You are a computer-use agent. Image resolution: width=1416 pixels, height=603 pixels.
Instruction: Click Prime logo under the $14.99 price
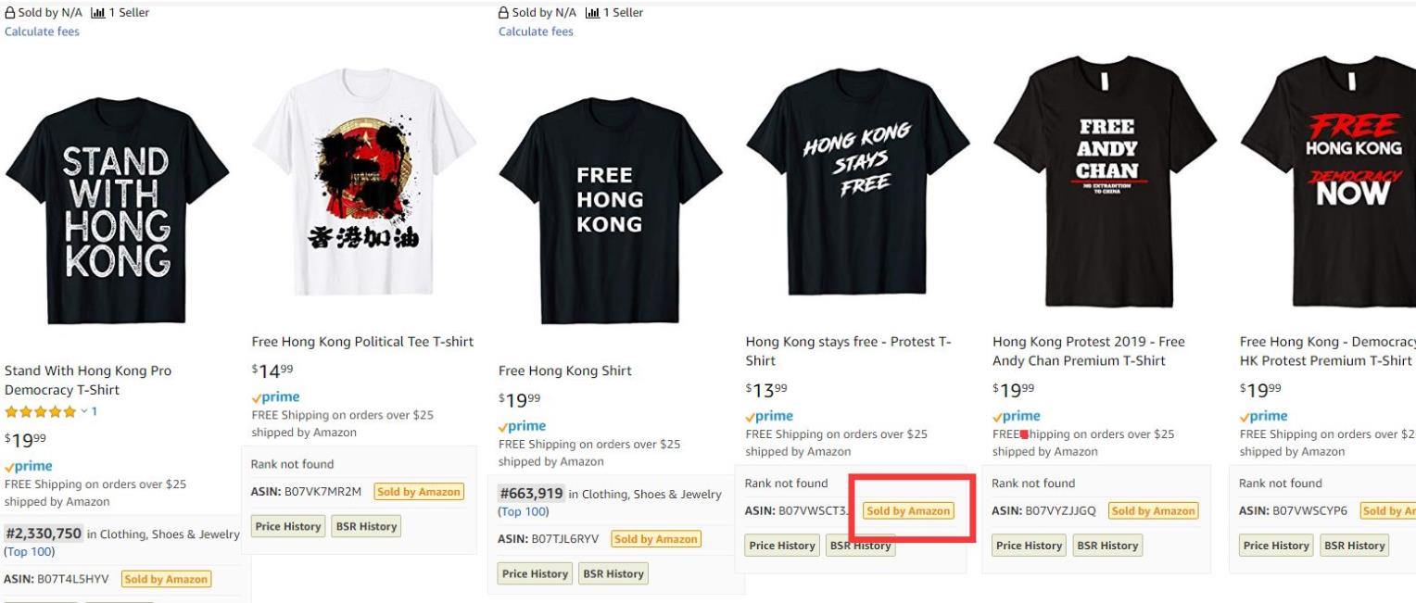[x=275, y=396]
